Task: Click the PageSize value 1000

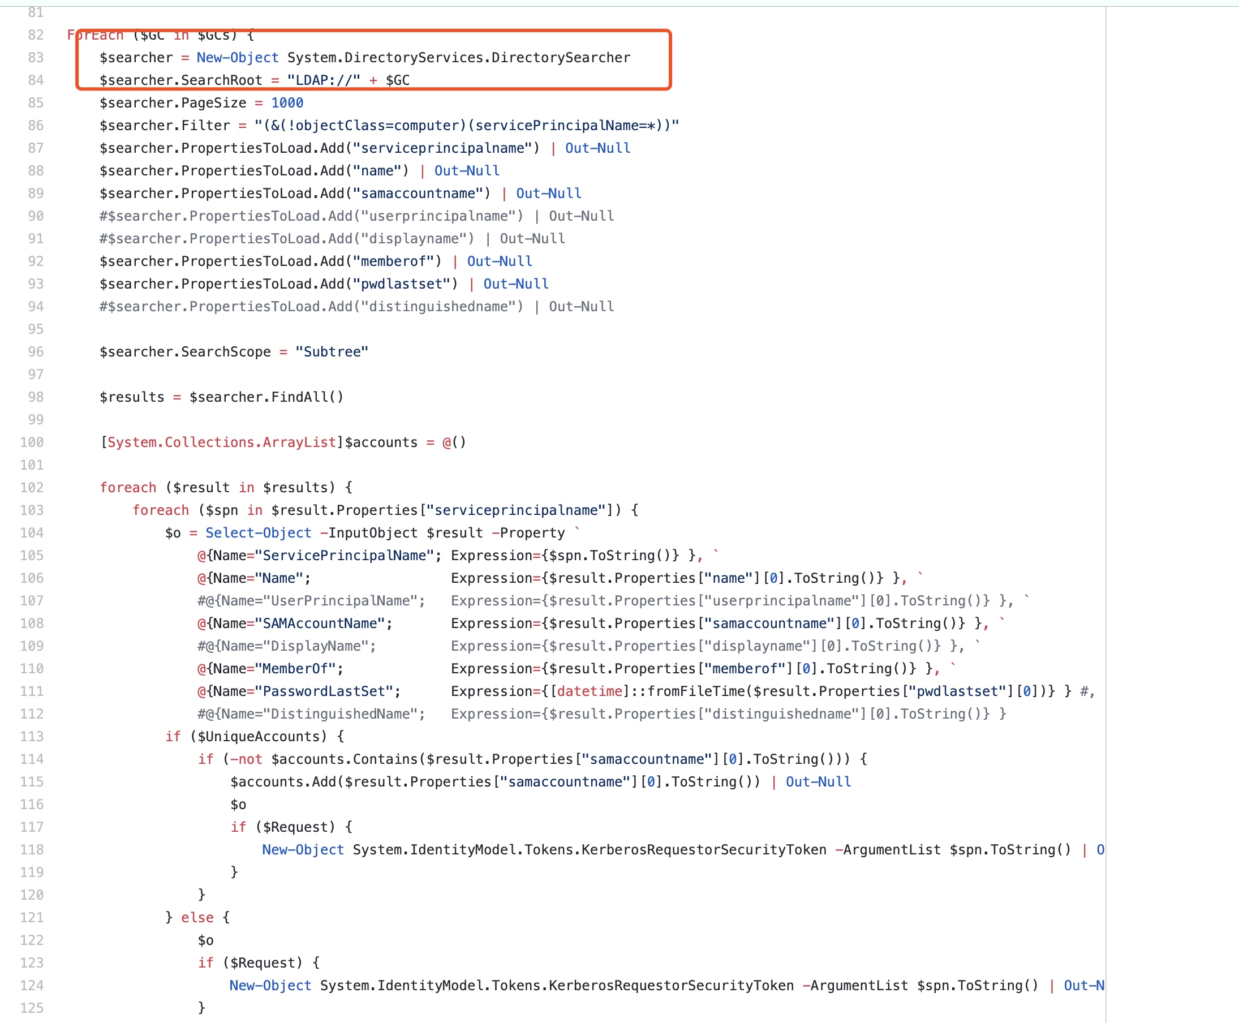Action: (287, 103)
